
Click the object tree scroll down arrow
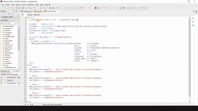tap(19, 68)
